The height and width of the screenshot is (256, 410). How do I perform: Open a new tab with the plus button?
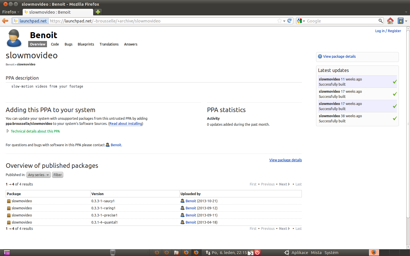point(98,12)
